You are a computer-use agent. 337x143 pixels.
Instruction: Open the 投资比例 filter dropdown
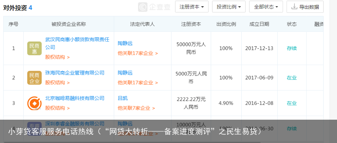click(229, 7)
